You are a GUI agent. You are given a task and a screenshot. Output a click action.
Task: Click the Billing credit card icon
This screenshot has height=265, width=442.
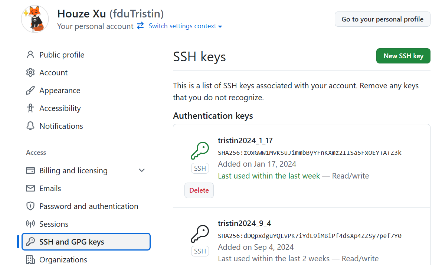(x=30, y=171)
